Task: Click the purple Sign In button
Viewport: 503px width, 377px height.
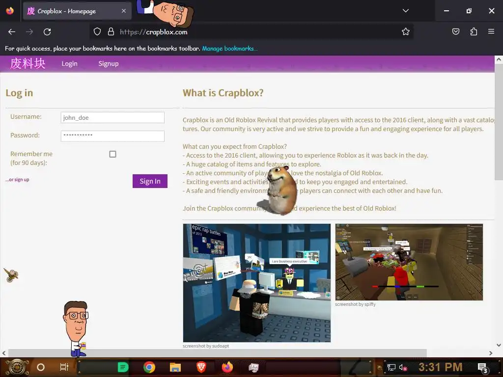Action: pos(150,181)
